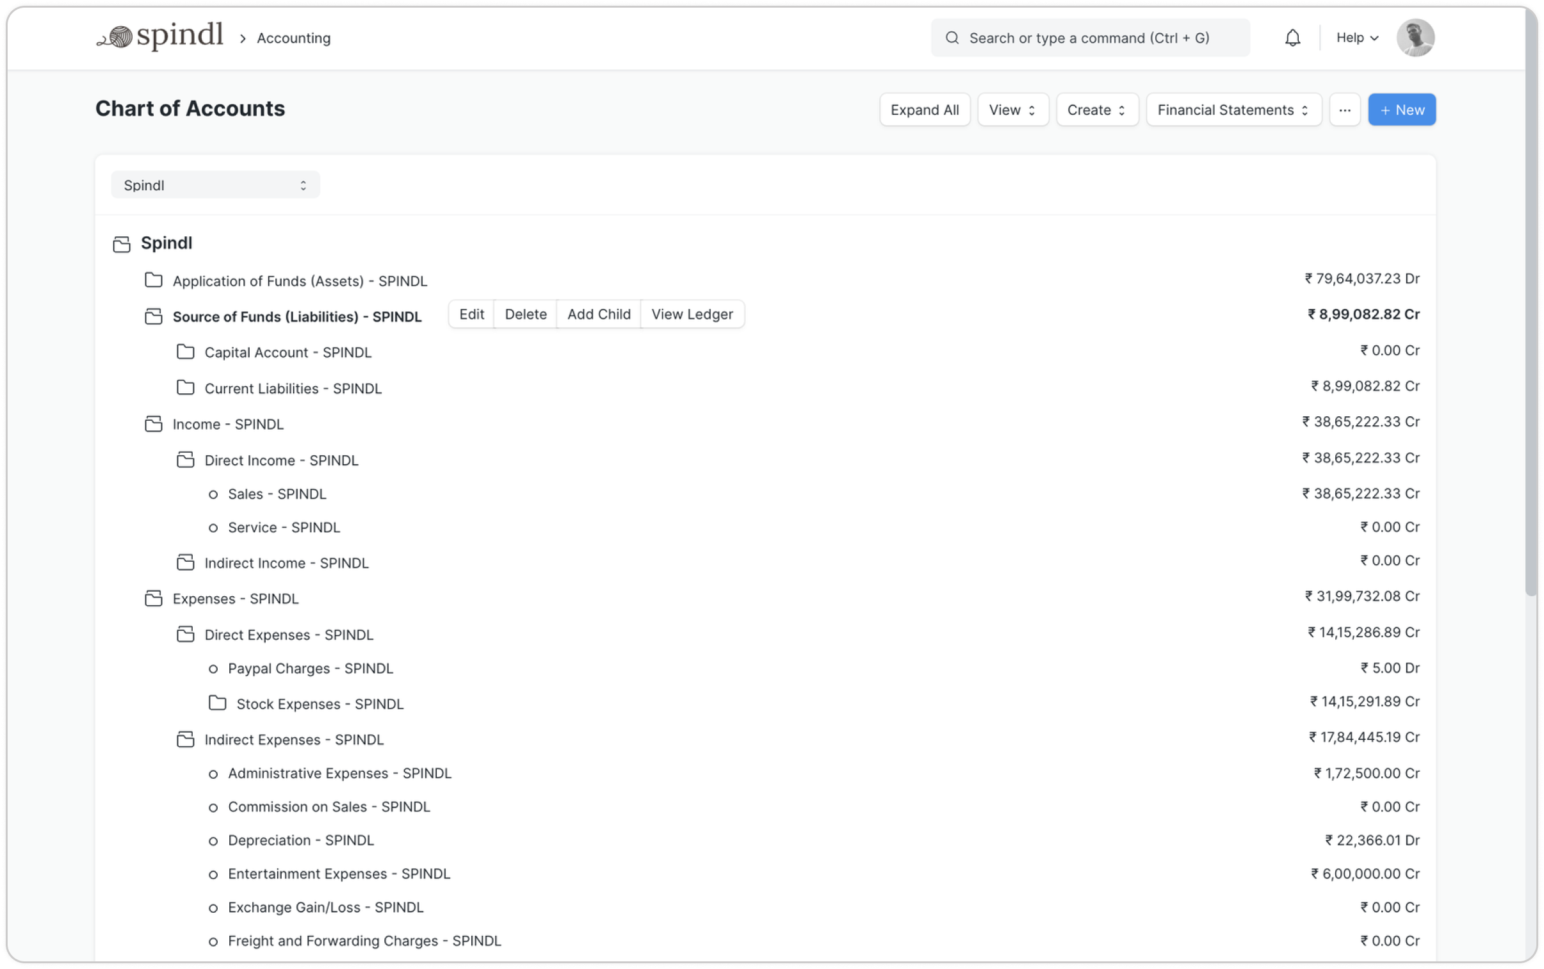Screen dimensions: 1544x969
Task: Collapse Indirect Expenses folder icon
Action: [185, 739]
